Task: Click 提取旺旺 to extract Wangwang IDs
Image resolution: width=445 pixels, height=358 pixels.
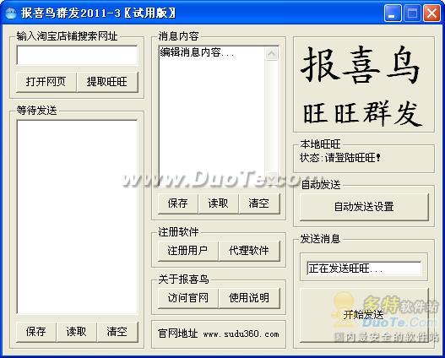Action: 107,82
